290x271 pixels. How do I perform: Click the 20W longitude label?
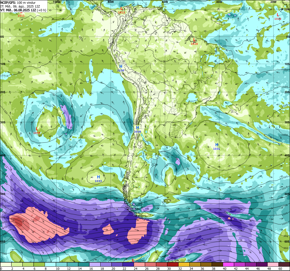point(273,2)
